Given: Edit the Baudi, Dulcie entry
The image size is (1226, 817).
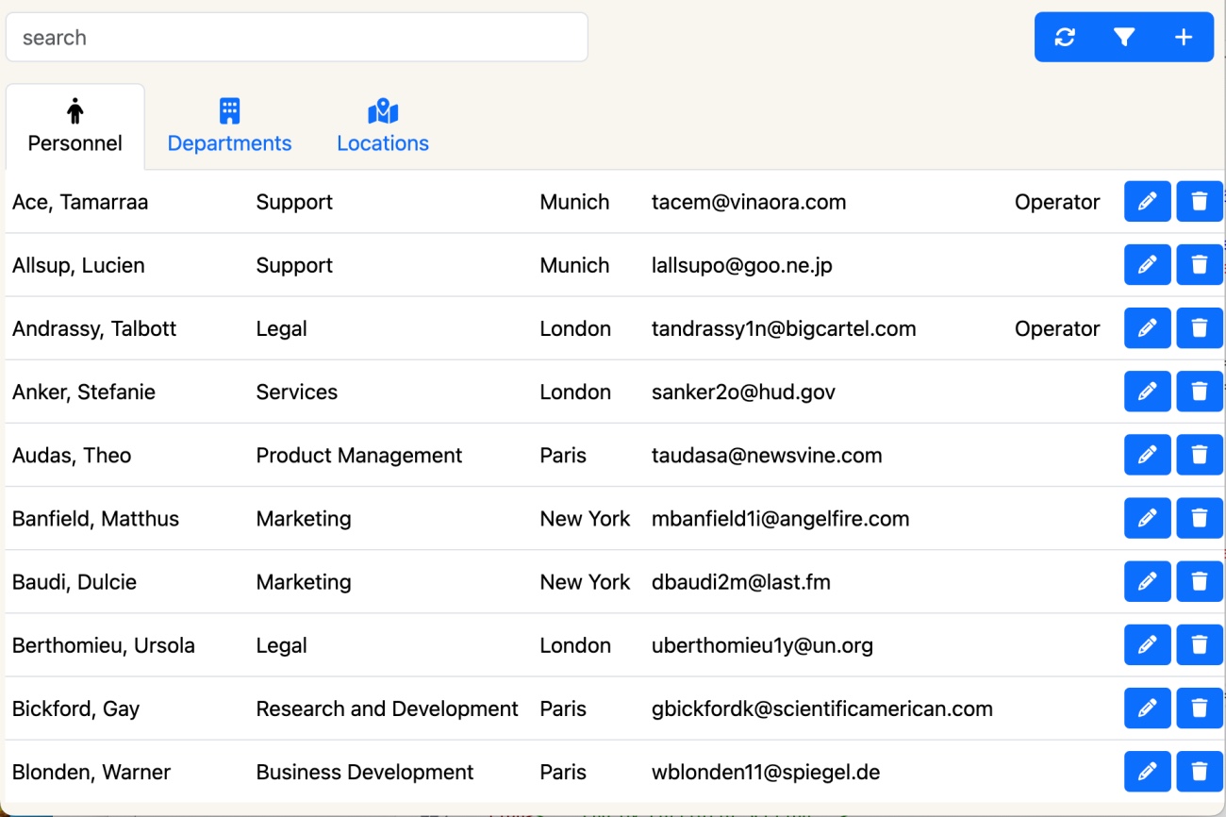Looking at the screenshot, I should coord(1147,581).
